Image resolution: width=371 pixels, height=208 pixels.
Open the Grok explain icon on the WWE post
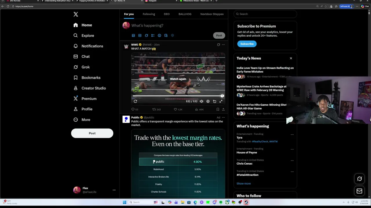click(219, 45)
